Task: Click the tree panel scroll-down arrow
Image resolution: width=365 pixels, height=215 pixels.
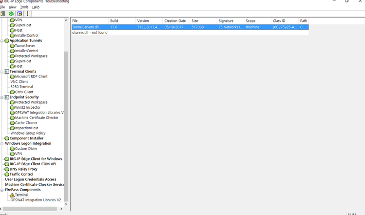Action: pyautogui.click(x=66, y=204)
